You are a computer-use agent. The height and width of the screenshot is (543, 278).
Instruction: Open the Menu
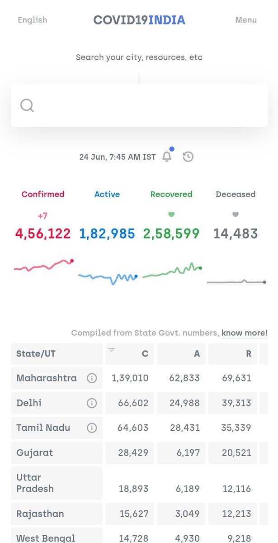click(246, 20)
